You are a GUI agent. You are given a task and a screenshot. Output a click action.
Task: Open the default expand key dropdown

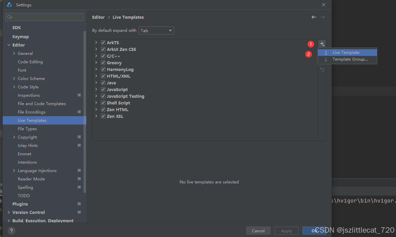click(x=156, y=30)
